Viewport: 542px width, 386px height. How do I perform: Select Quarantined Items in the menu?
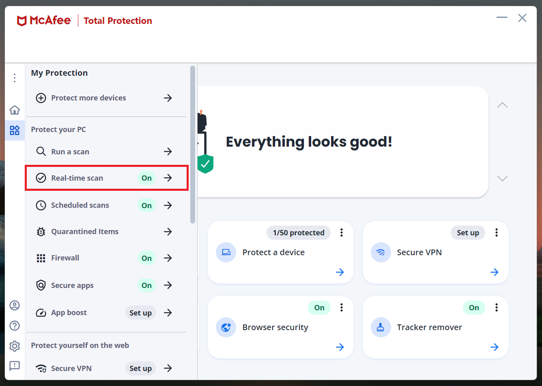tap(85, 232)
